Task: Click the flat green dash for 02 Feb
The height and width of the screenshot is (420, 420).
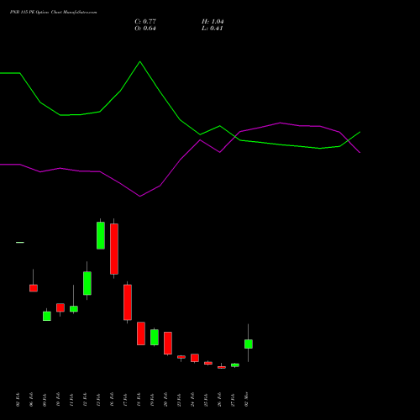Action: click(20, 242)
